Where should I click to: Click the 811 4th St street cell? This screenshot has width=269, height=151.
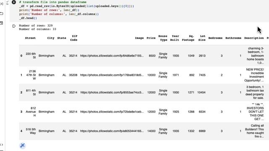pyautogui.click(x=31, y=92)
